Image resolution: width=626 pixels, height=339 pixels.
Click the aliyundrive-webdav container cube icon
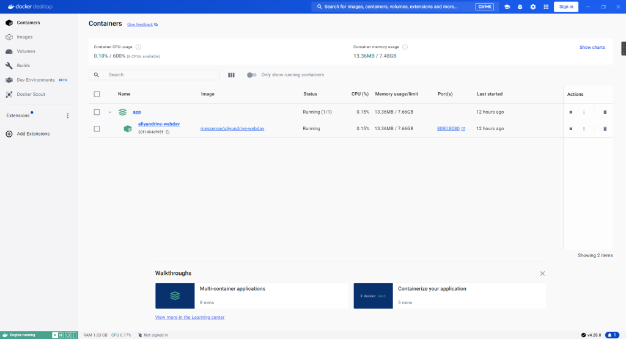pos(128,129)
